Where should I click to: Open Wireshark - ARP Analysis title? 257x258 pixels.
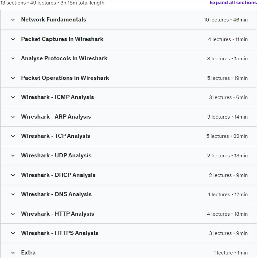point(56,117)
